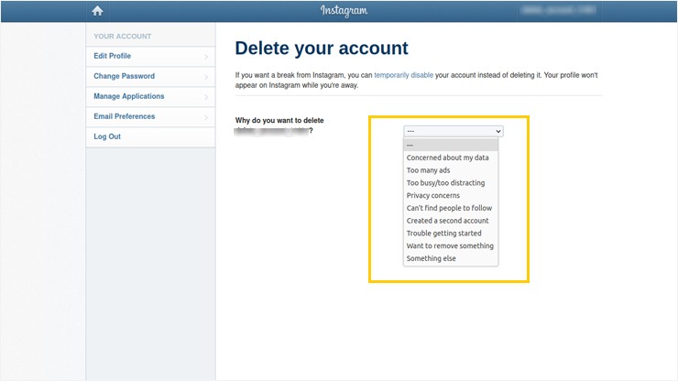The image size is (678, 381).
Task: Click the chevron next to Manage Applications
Action: point(206,97)
